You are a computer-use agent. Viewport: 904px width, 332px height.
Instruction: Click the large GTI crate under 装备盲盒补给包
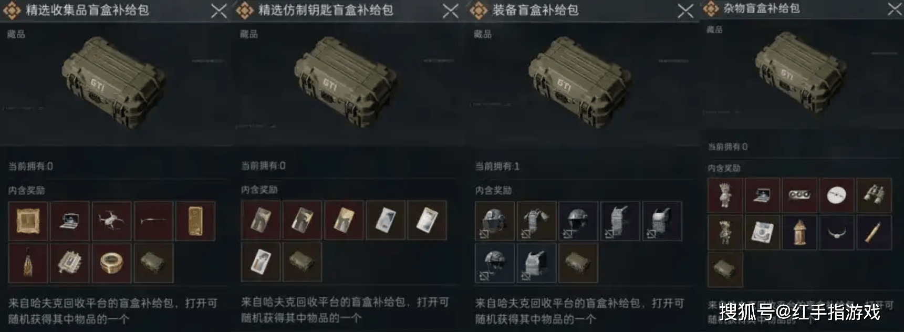tap(579, 81)
